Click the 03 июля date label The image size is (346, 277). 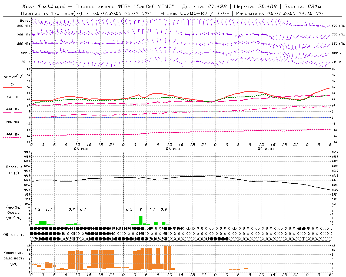pyautogui.click(x=174, y=149)
